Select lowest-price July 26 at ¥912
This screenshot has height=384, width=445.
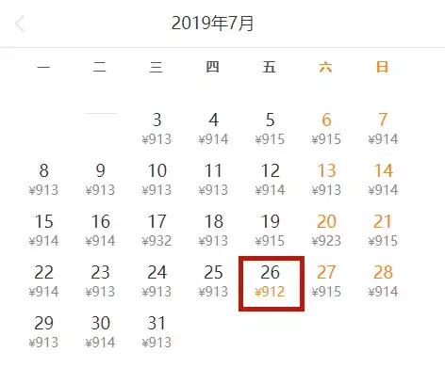pyautogui.click(x=272, y=283)
